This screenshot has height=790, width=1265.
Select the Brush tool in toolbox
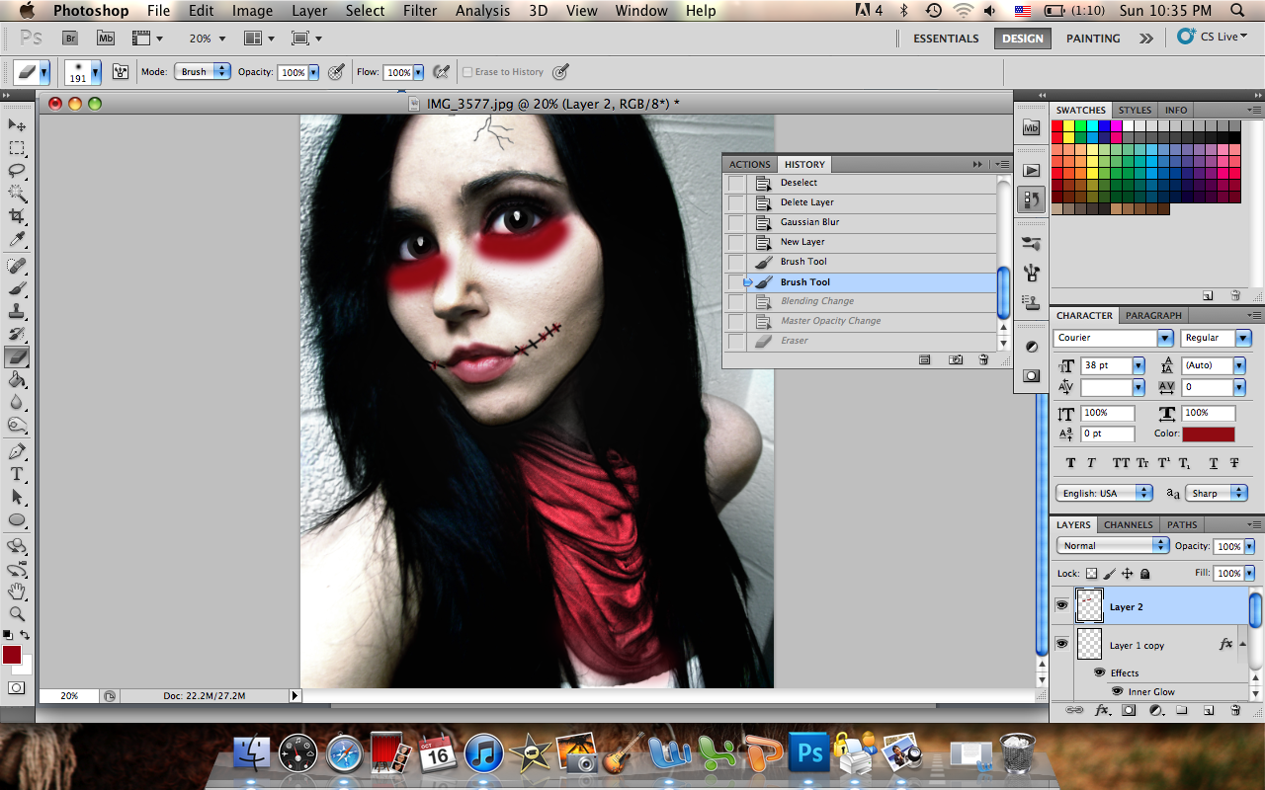[x=17, y=289]
